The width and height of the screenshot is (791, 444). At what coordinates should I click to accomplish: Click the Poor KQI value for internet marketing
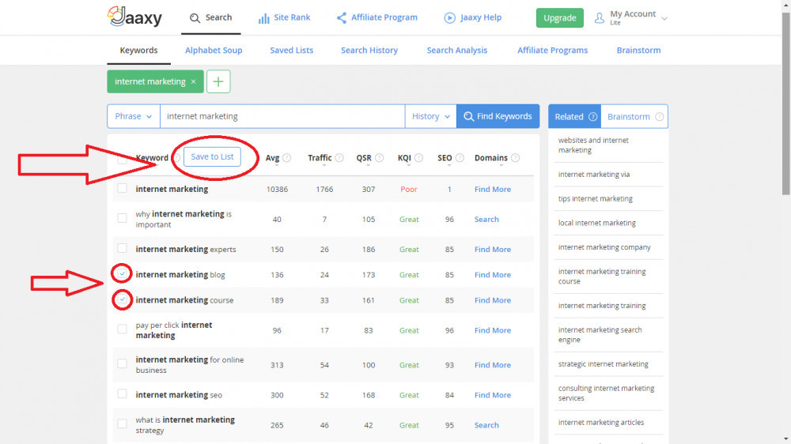409,190
